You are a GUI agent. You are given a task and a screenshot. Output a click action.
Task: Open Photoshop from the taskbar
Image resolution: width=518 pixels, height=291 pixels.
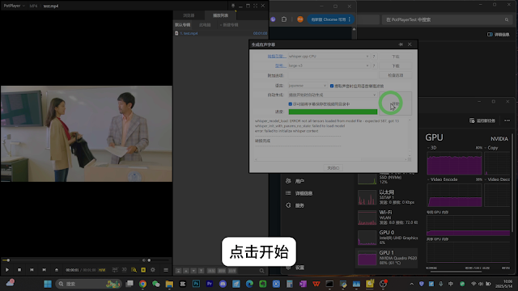(196, 284)
